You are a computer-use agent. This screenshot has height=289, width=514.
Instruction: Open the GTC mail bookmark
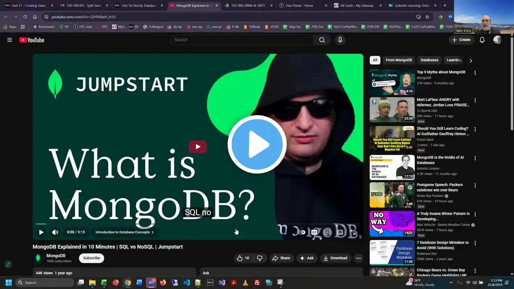pos(82,27)
